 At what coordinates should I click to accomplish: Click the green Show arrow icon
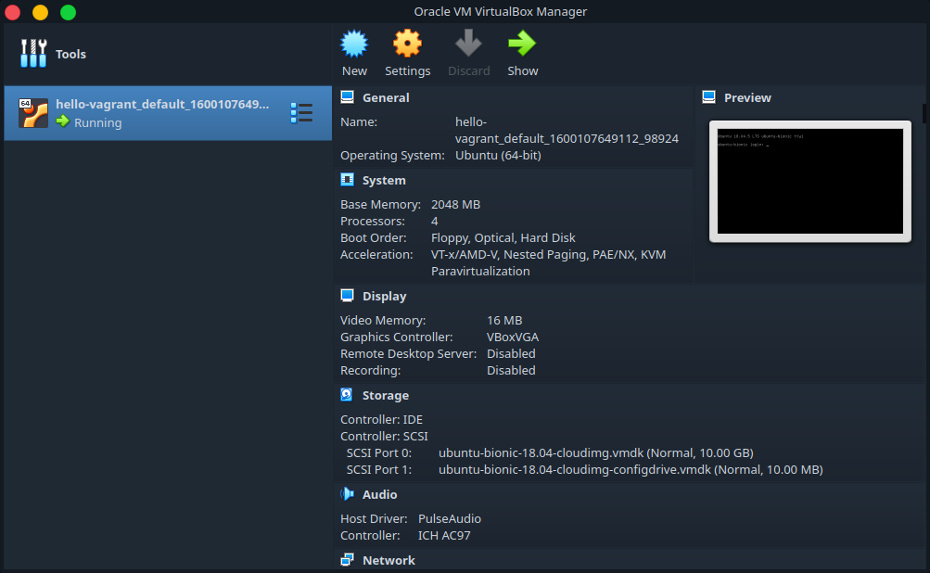pos(522,44)
